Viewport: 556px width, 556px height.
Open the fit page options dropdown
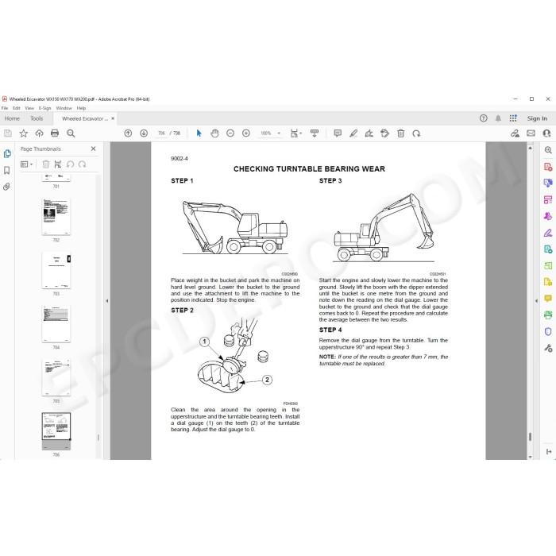pos(295,133)
